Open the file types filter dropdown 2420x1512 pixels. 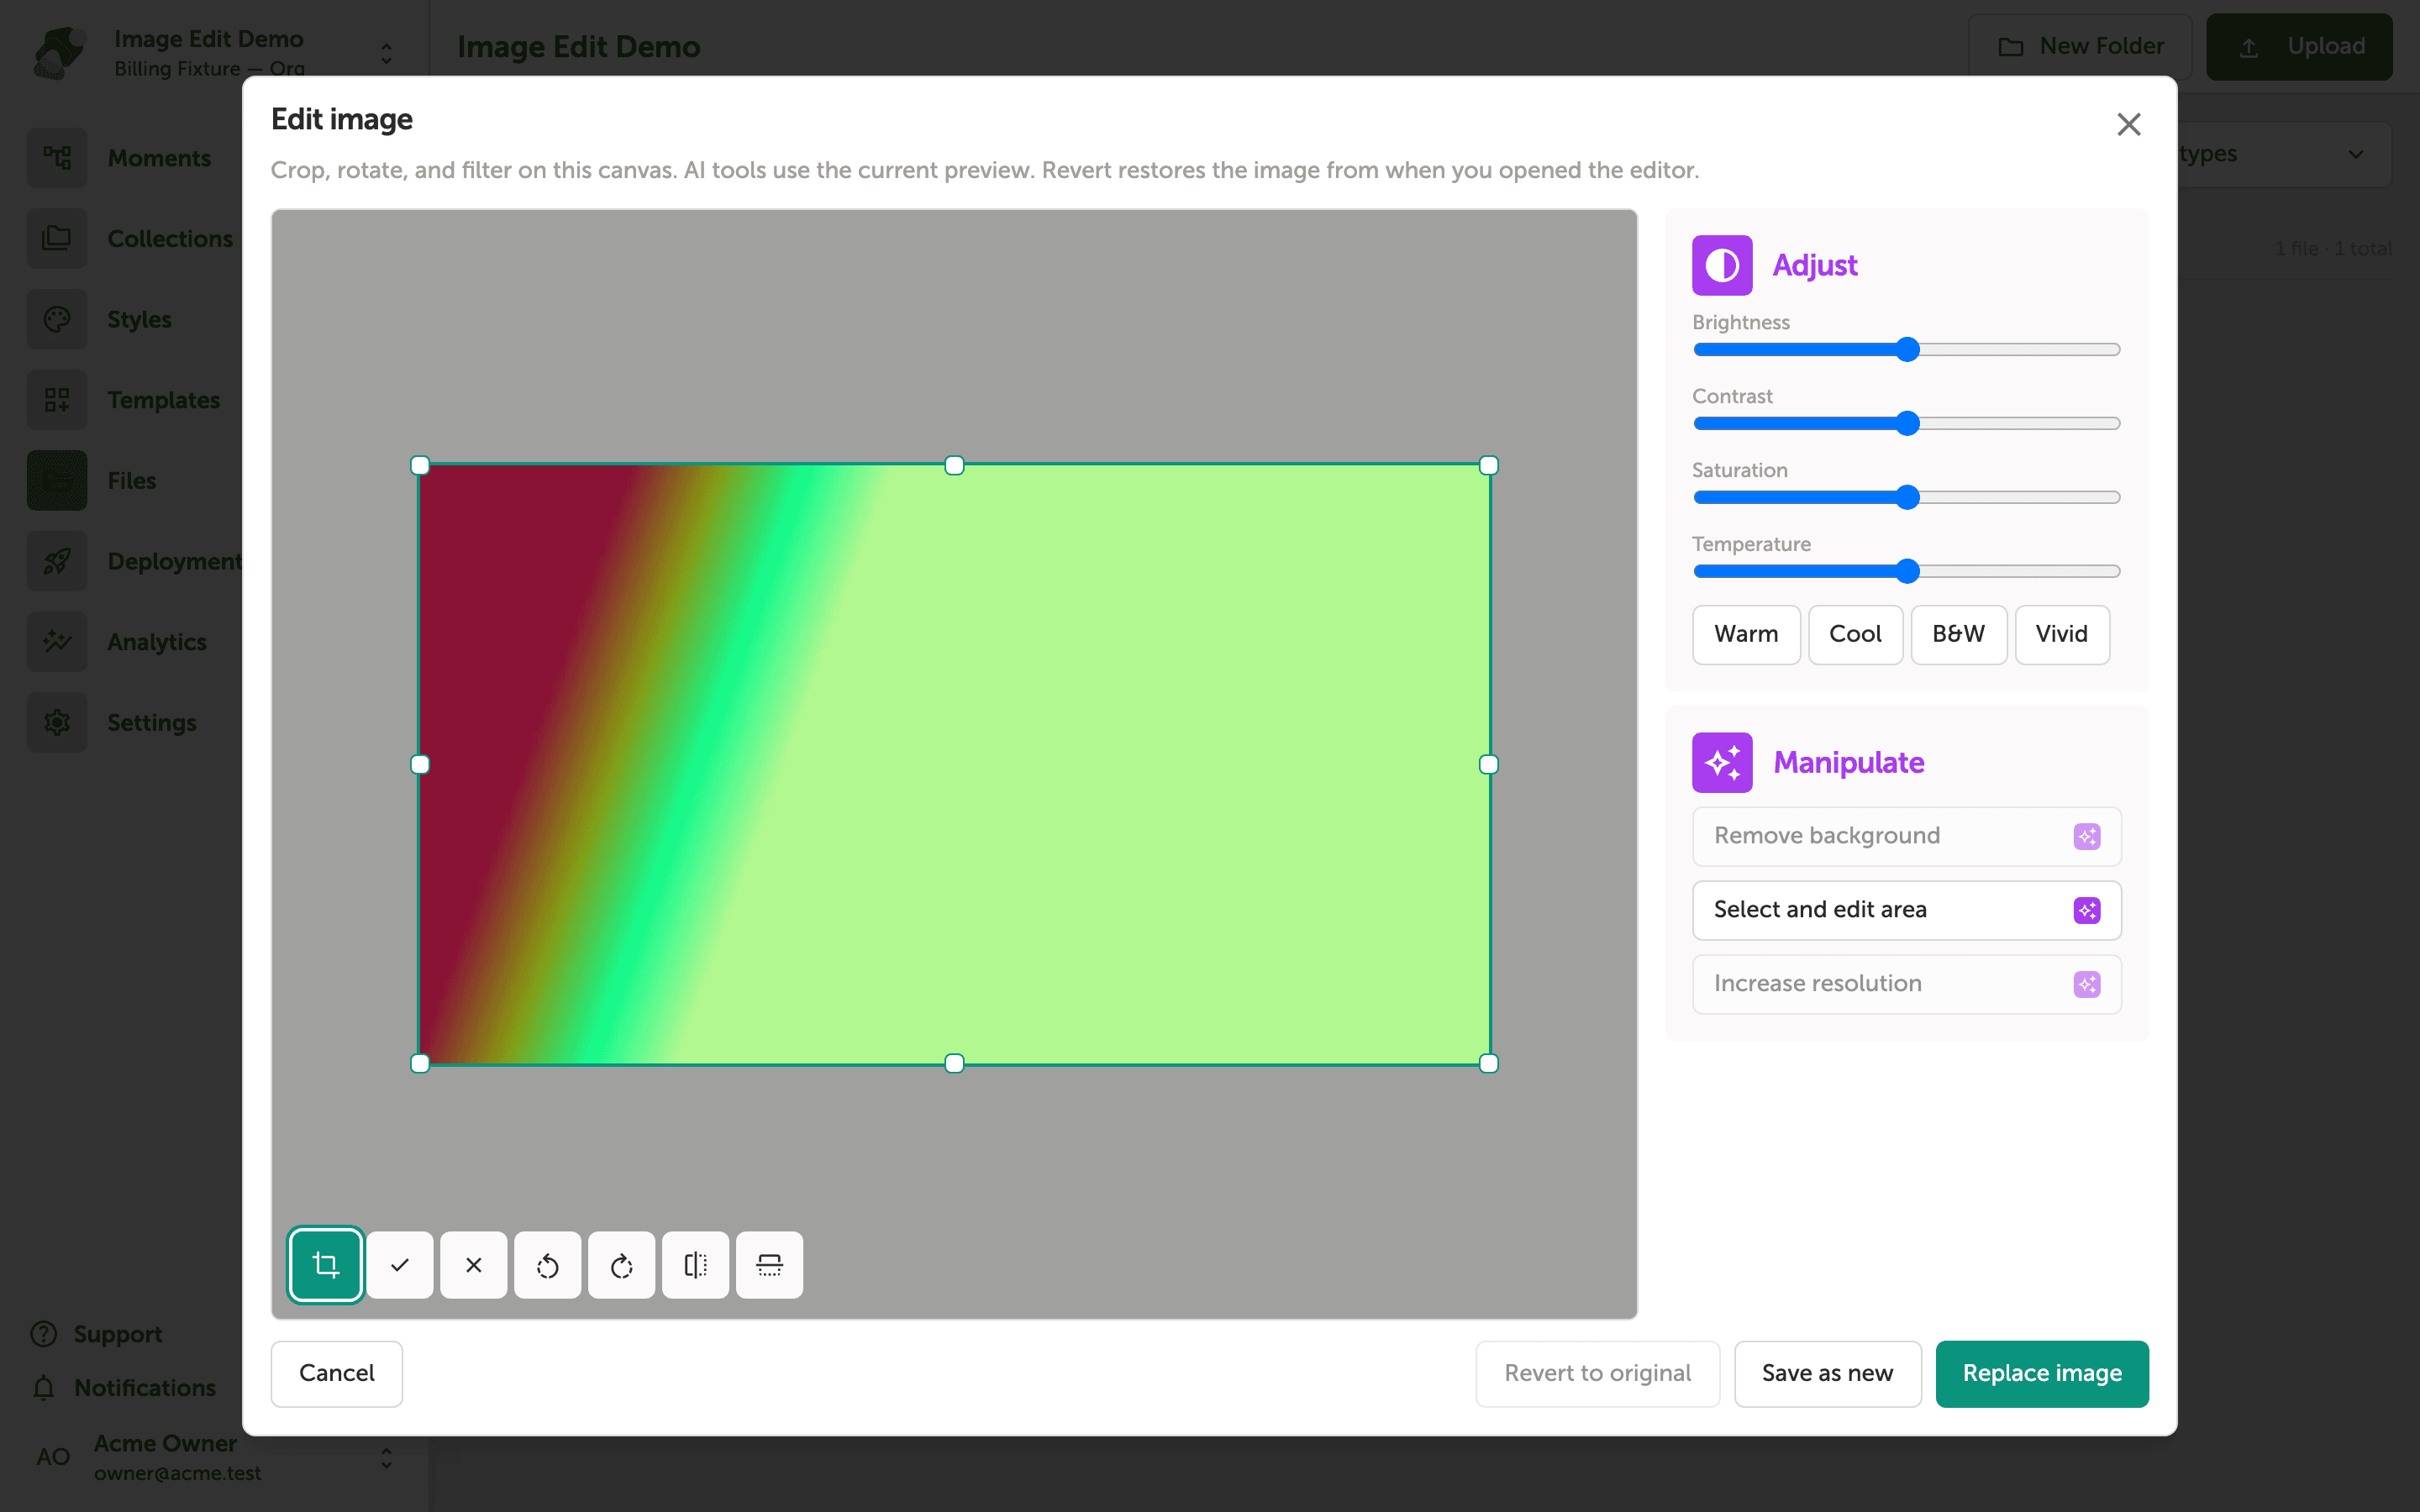click(2285, 154)
